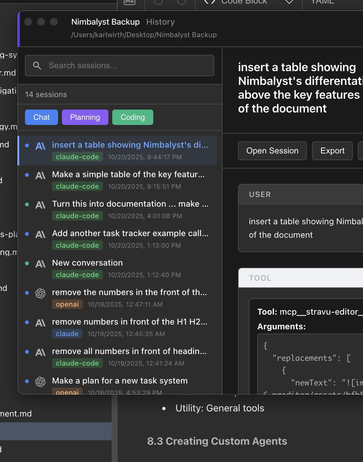
Task: Click Anthropic icon on 'Add another task tracker' session
Action: tap(40, 235)
